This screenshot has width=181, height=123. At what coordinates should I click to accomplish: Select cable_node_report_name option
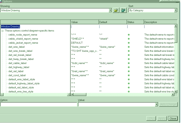pyautogui.click(x=23, y=35)
